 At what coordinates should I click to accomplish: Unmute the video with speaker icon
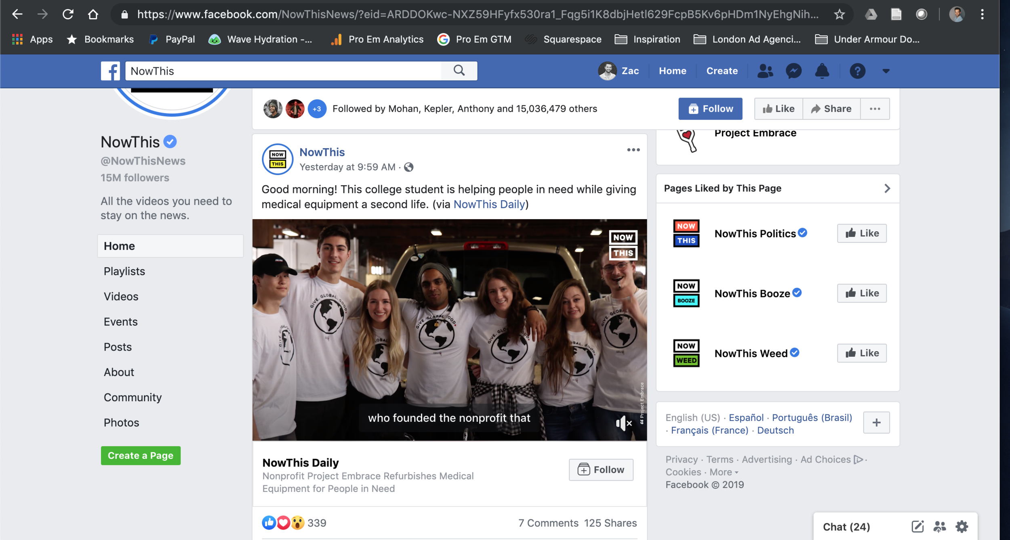623,423
